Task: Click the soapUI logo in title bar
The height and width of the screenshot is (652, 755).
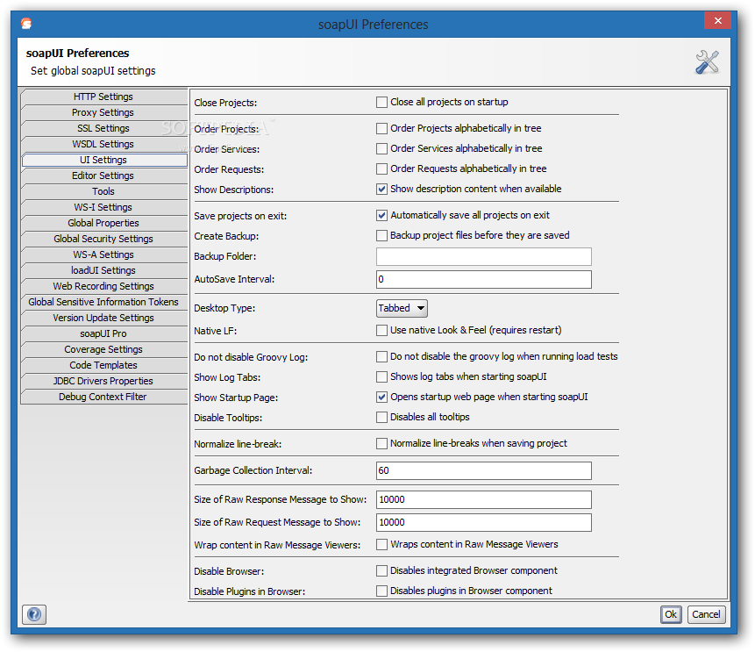Action: point(26,24)
